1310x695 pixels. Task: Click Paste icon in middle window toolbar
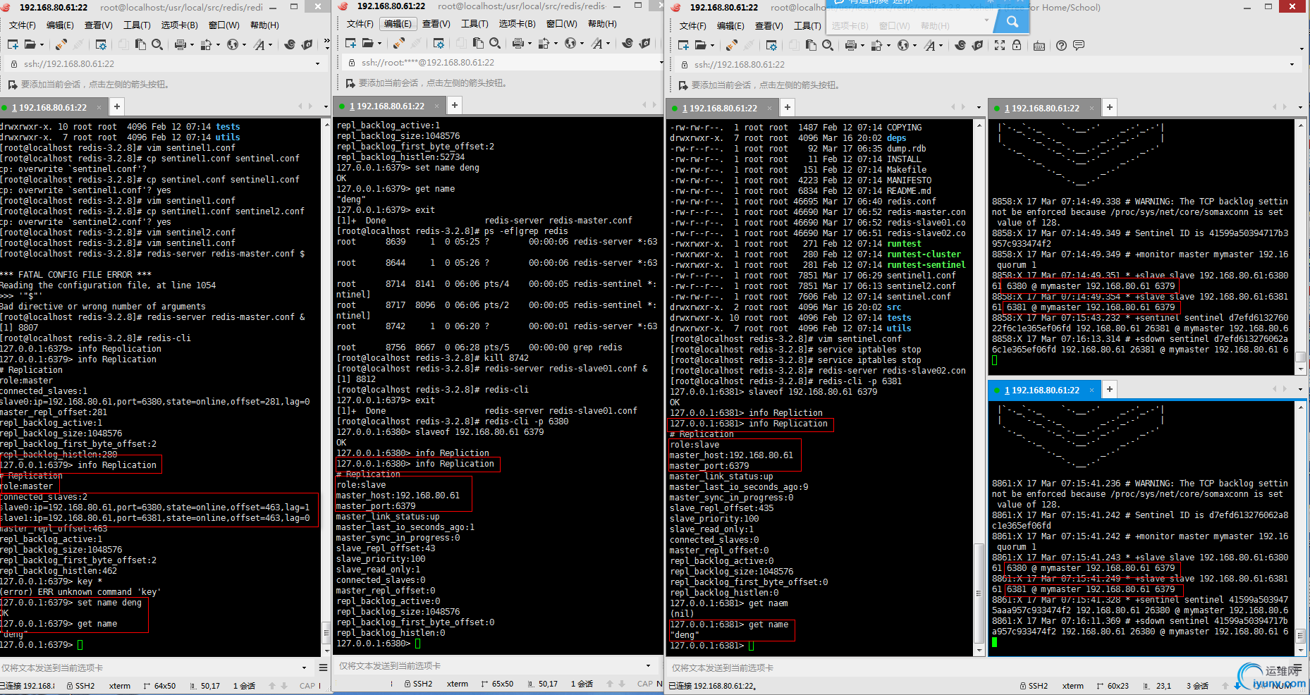[x=478, y=43]
